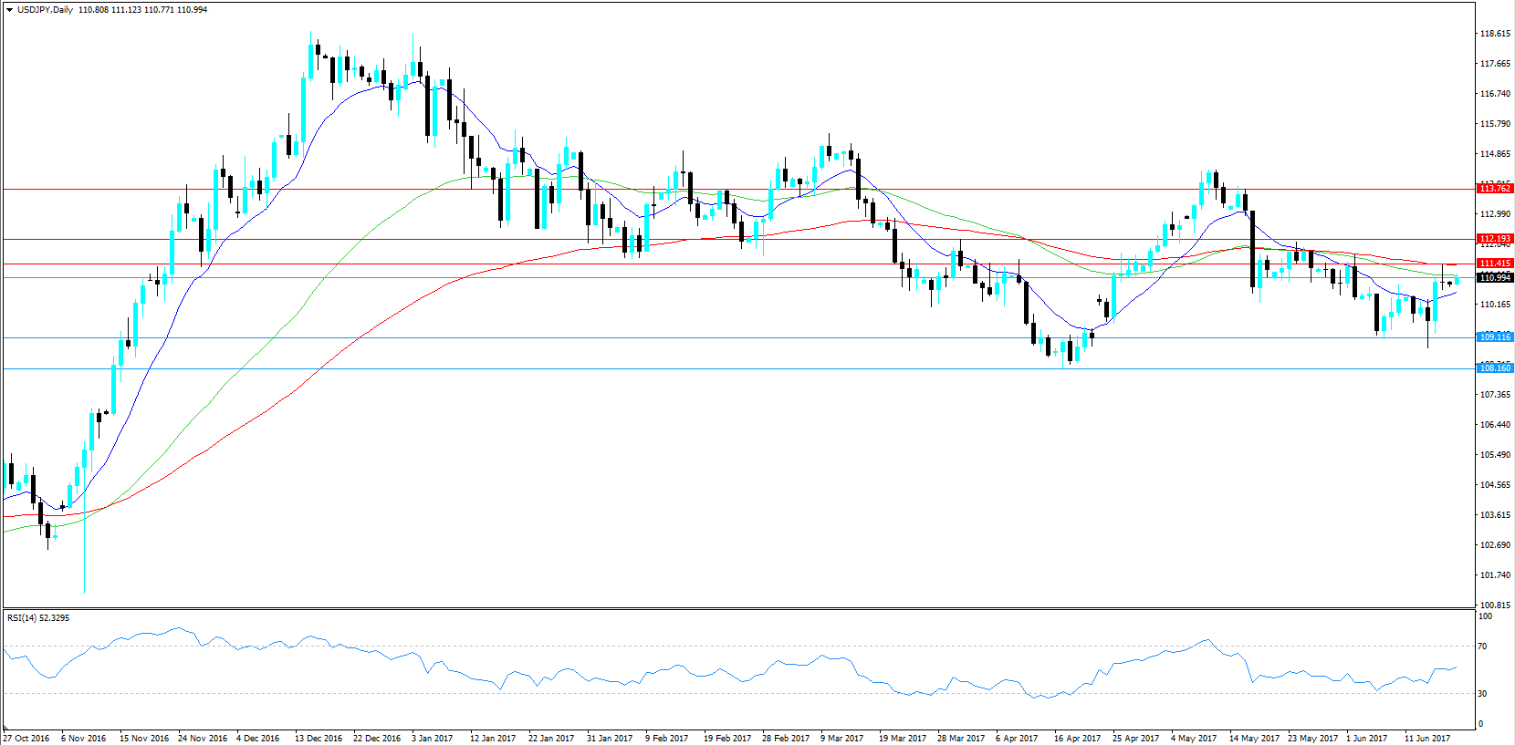Click the 19 Mar 2017 date label

pos(903,739)
